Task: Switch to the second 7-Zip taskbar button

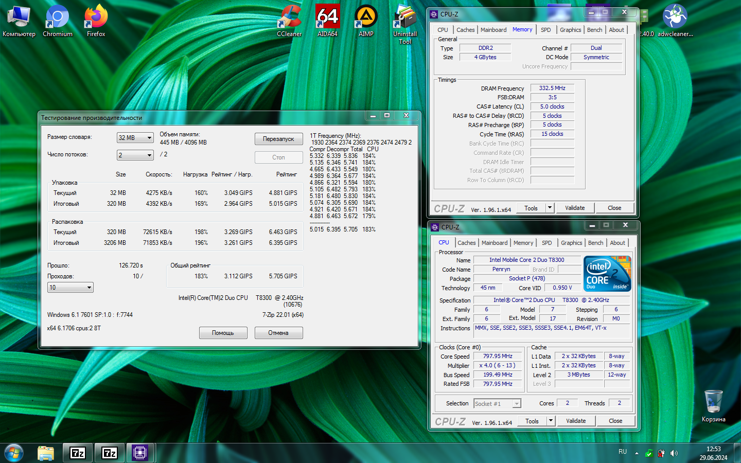Action: click(110, 453)
